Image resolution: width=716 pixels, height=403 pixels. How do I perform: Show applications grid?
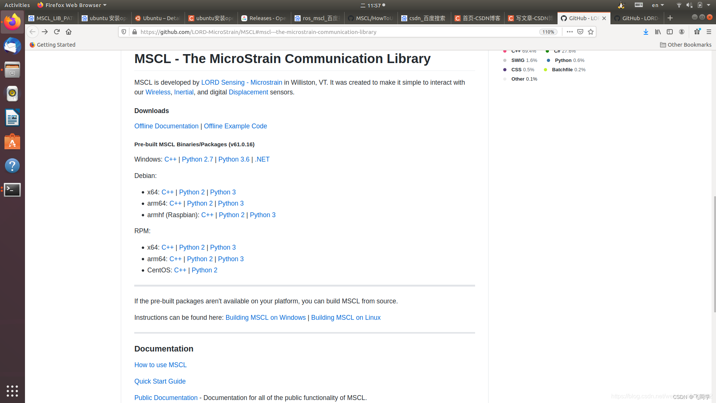12,391
